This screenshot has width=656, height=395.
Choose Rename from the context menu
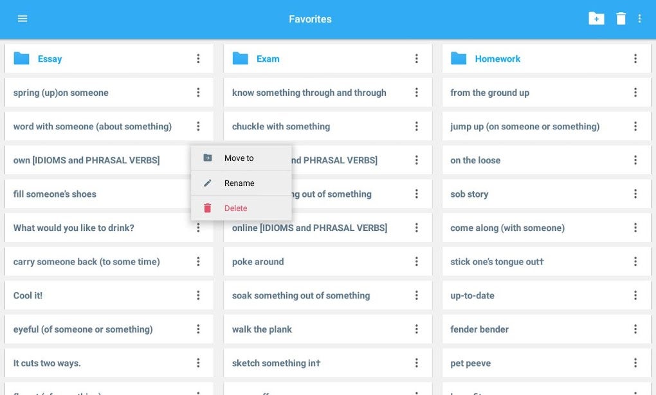click(239, 183)
